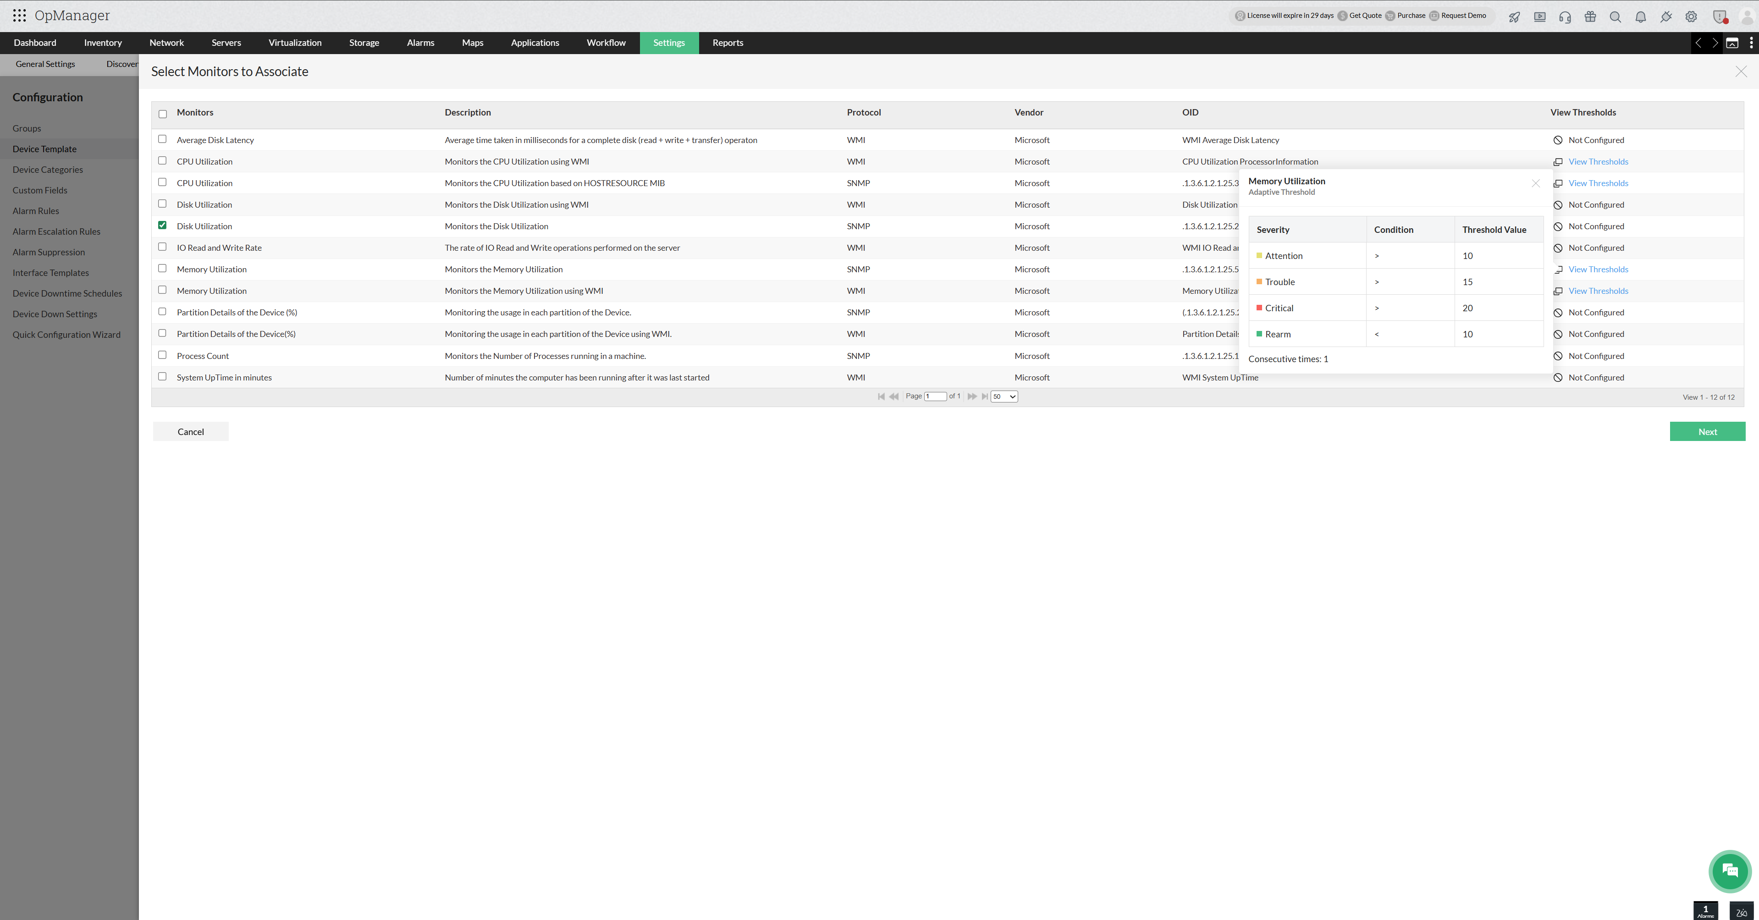Screen dimensions: 1759x920
Task: Check the Process Count monitor
Action: 162,354
